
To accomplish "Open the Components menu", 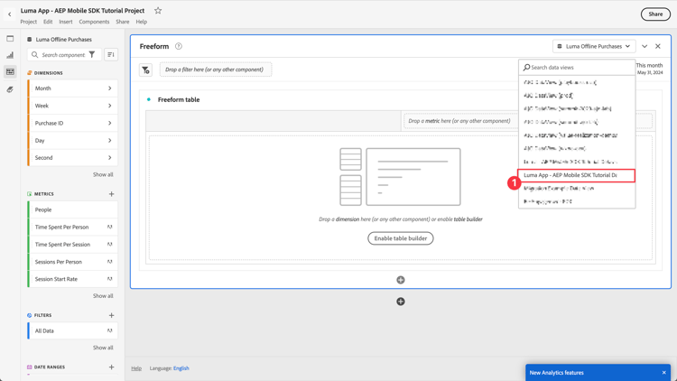I will [x=94, y=22].
